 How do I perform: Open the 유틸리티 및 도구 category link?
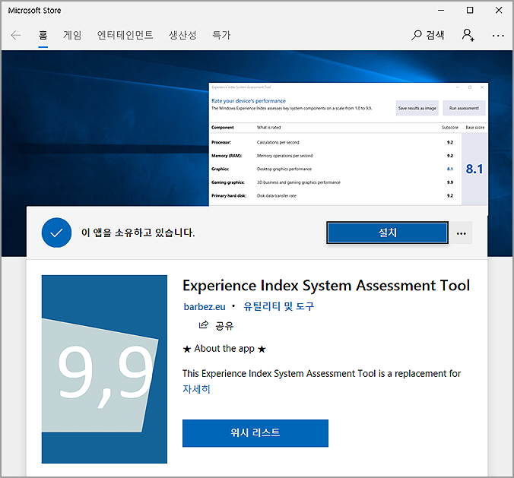point(278,306)
